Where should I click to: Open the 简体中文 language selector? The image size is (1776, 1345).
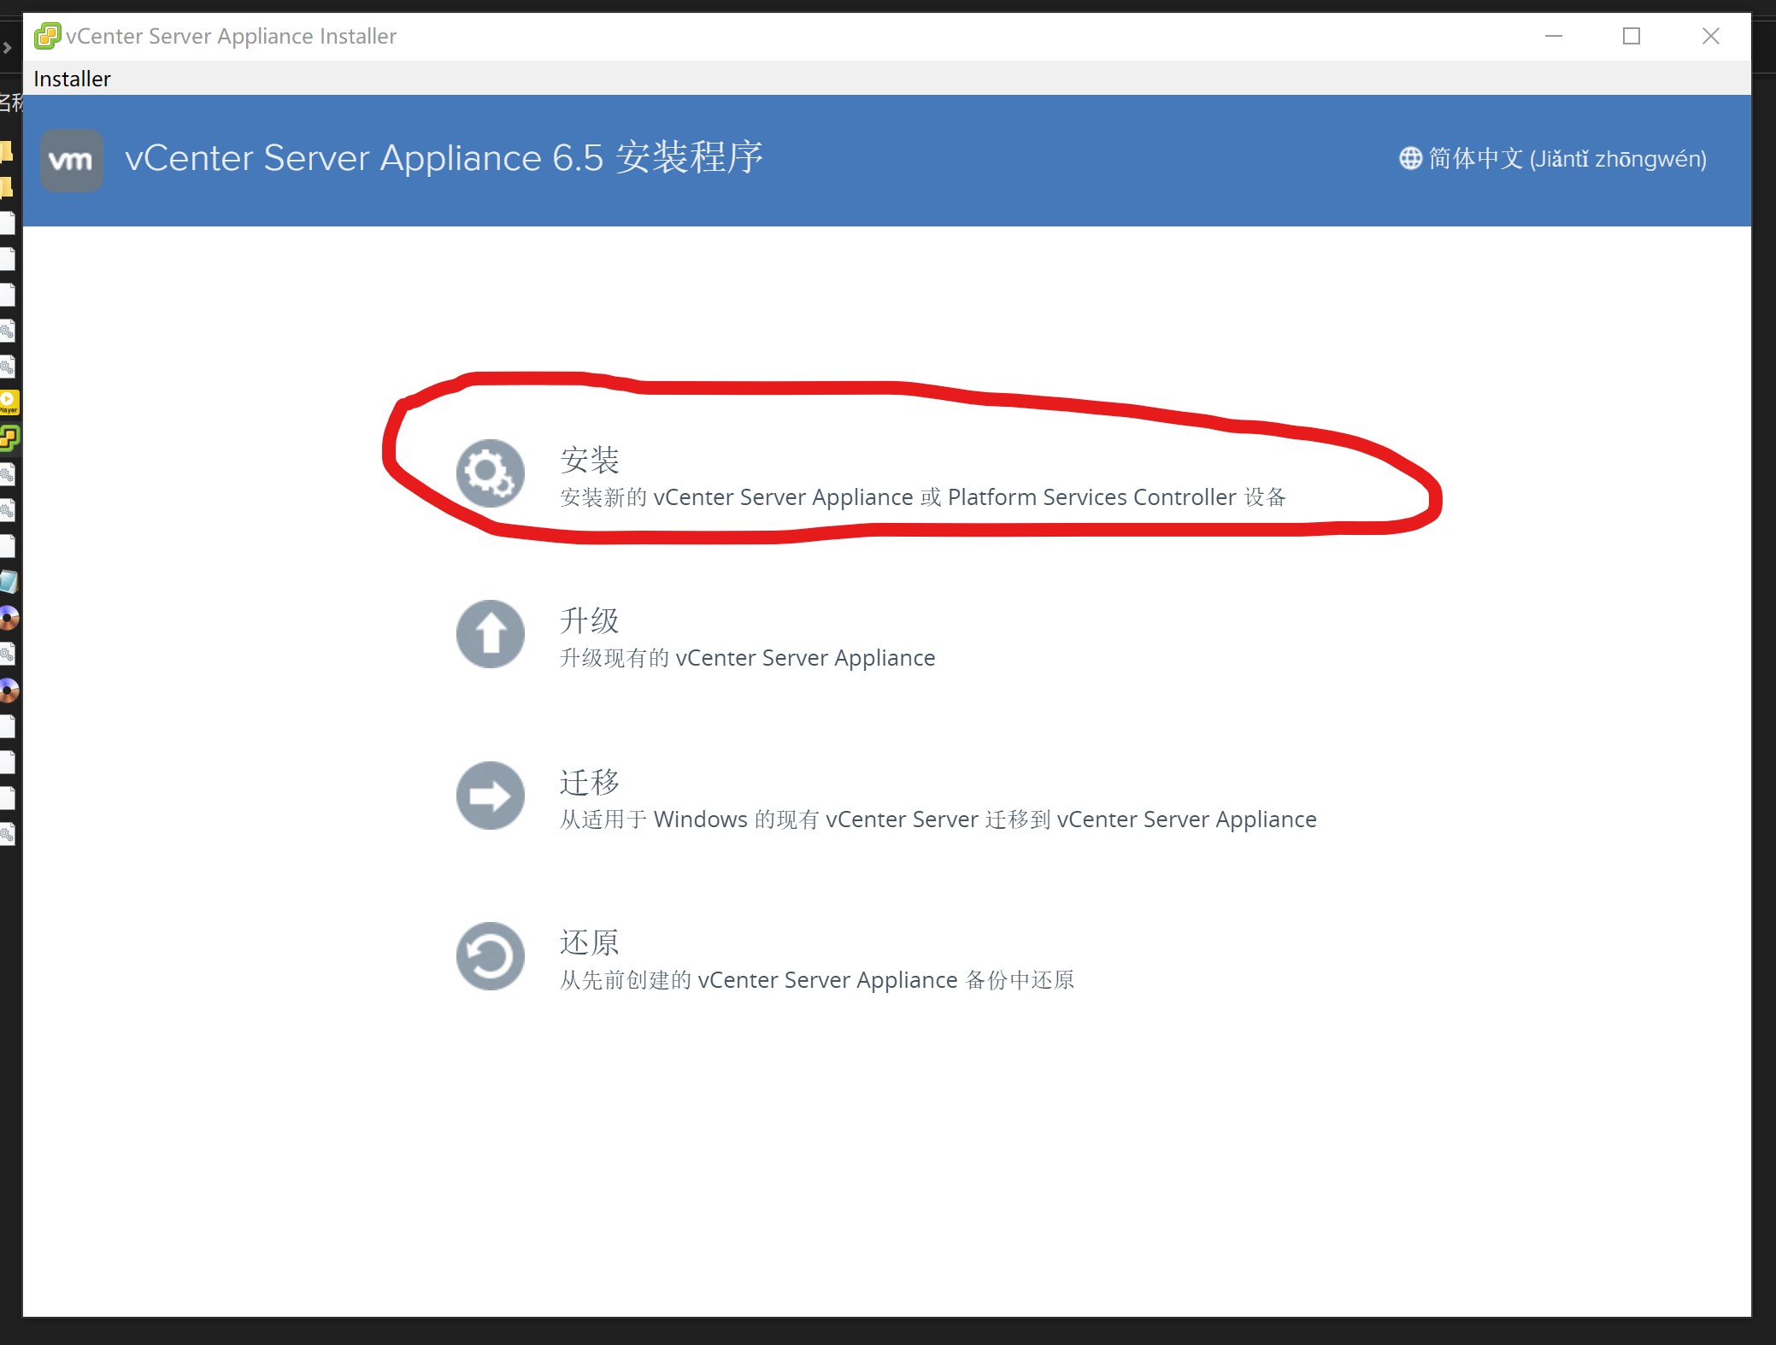1553,159
